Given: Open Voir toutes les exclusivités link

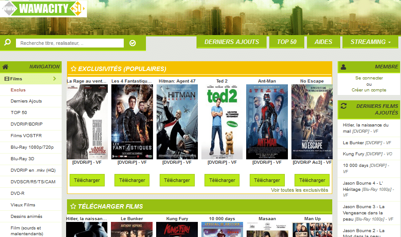Looking at the screenshot, I should pyautogui.click(x=299, y=190).
